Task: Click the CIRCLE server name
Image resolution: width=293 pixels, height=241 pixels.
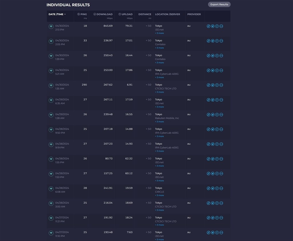Action: coord(159,192)
